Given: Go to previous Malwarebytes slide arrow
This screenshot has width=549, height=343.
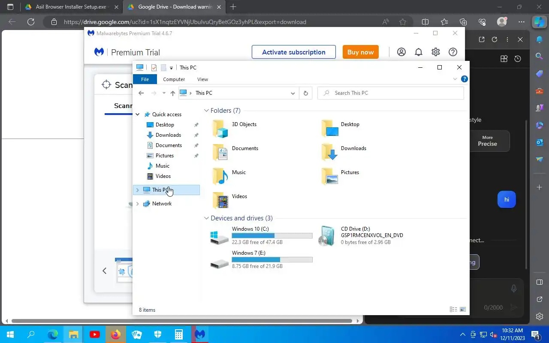Looking at the screenshot, I should (104, 271).
